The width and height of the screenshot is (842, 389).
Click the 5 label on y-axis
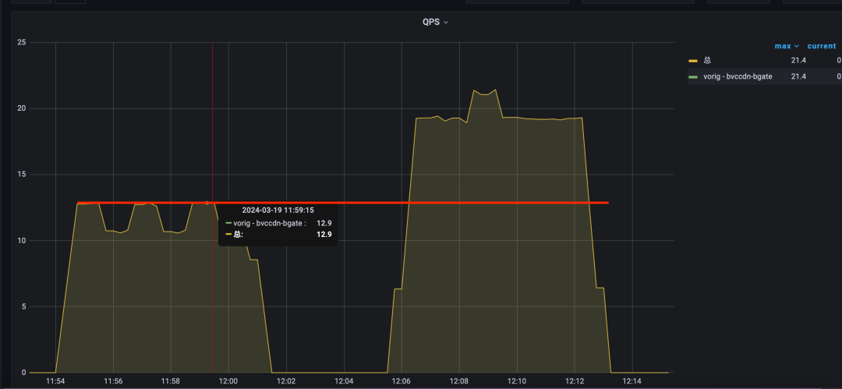click(24, 306)
